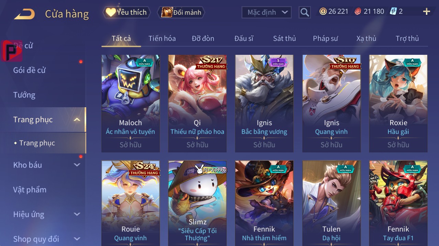The height and width of the screenshot is (246, 439).
Task: Switch to the Sát thủ tab
Action: point(284,38)
